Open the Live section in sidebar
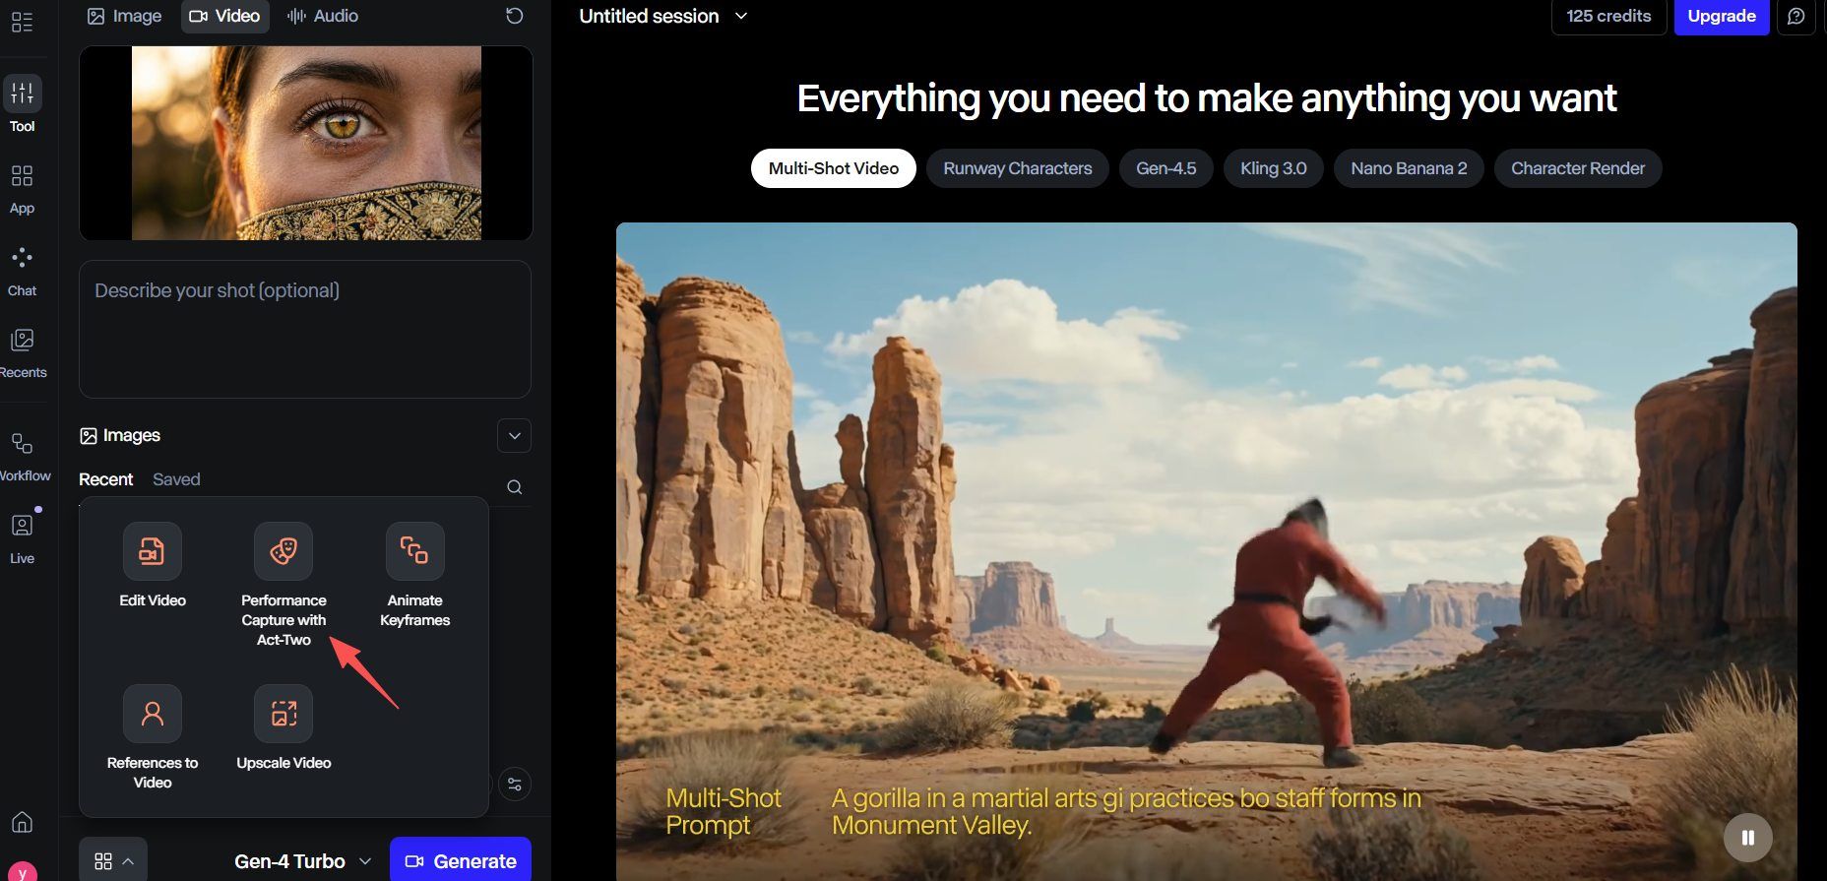 22,537
